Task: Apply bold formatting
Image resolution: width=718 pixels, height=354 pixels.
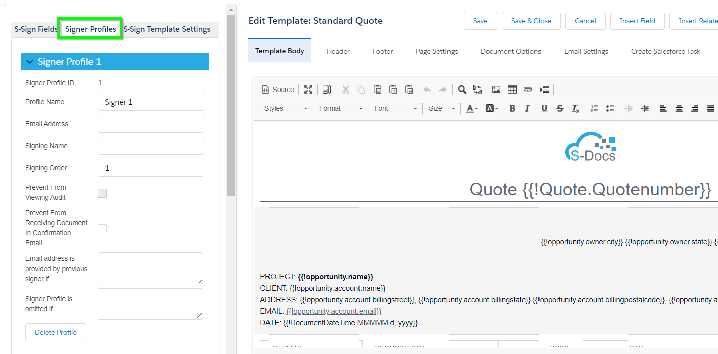Action: pyautogui.click(x=512, y=108)
